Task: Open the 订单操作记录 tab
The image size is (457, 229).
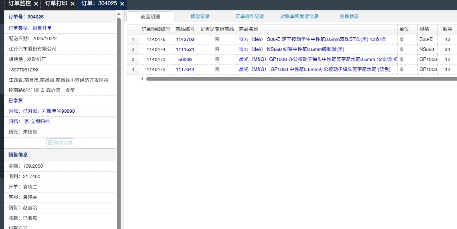Action: (x=250, y=16)
